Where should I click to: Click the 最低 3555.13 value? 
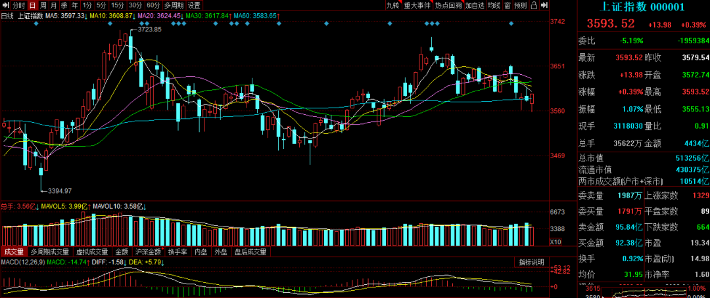click(x=696, y=109)
